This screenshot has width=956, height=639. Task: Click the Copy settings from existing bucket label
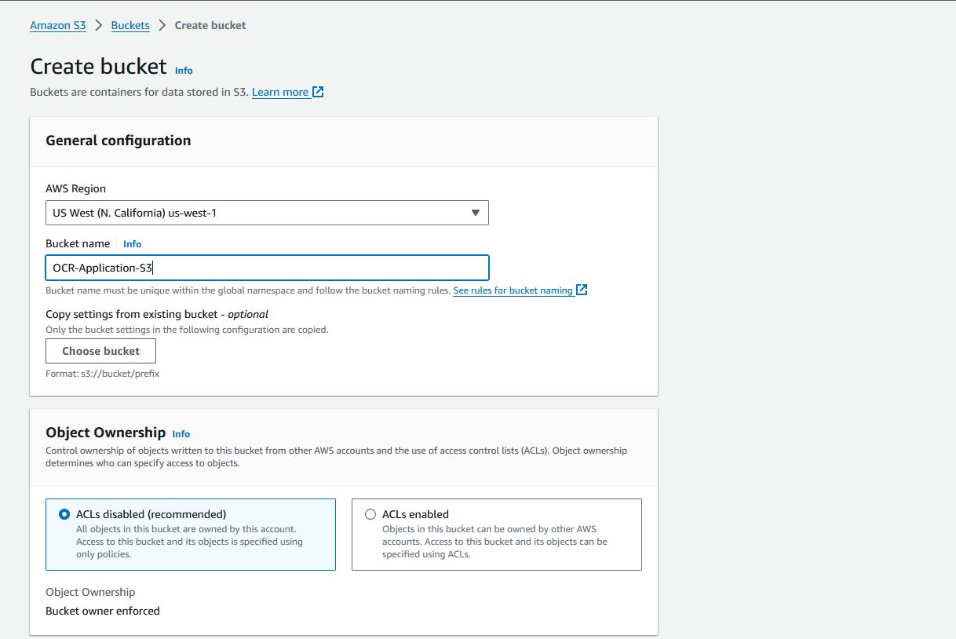click(x=157, y=314)
